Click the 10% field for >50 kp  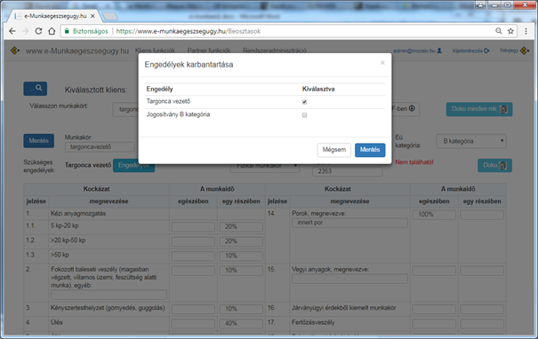pyautogui.click(x=241, y=256)
